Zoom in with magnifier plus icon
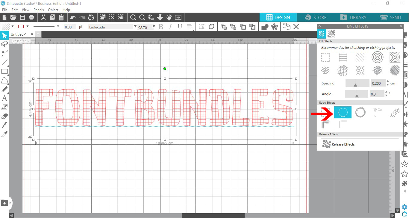 133,17
